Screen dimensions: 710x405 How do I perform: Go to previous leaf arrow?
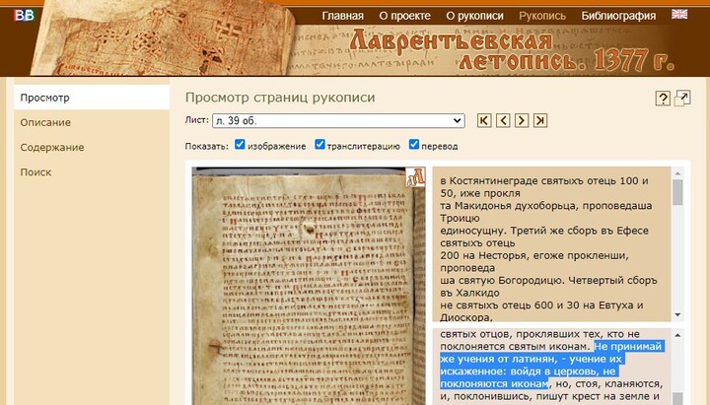click(x=503, y=120)
